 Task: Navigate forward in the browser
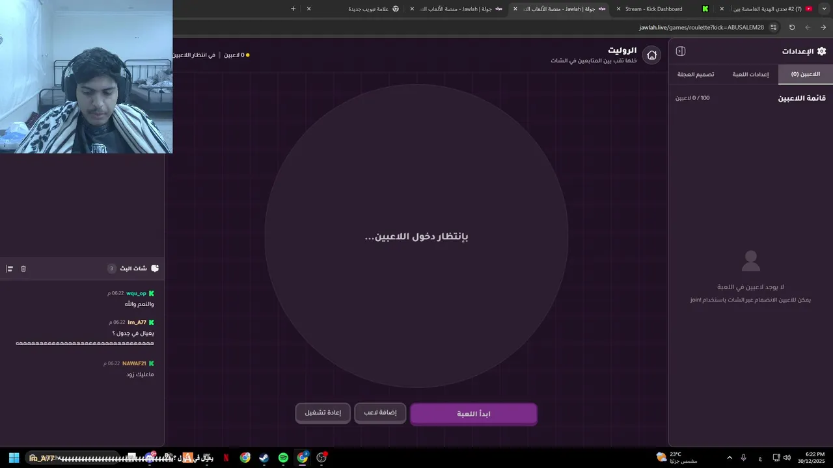point(823,27)
